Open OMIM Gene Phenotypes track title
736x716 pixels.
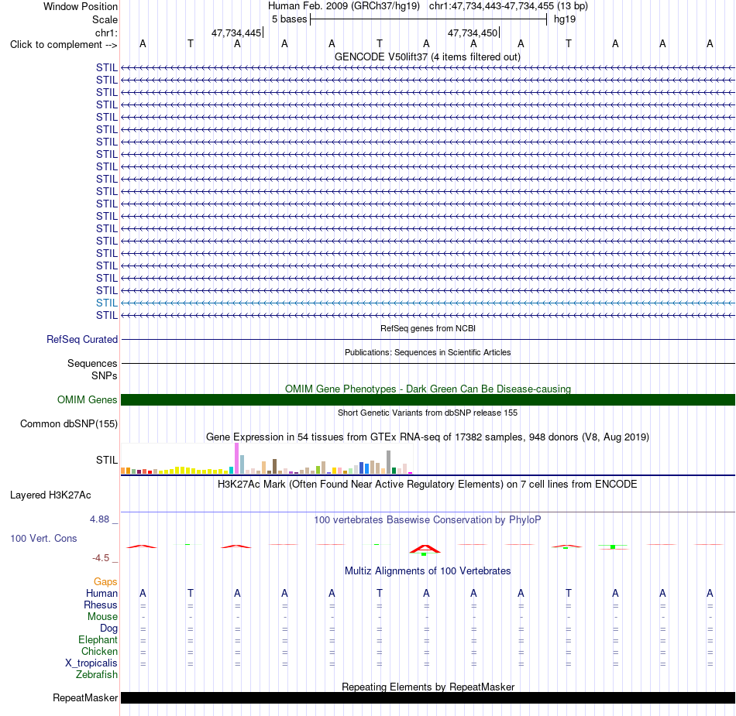point(428,389)
